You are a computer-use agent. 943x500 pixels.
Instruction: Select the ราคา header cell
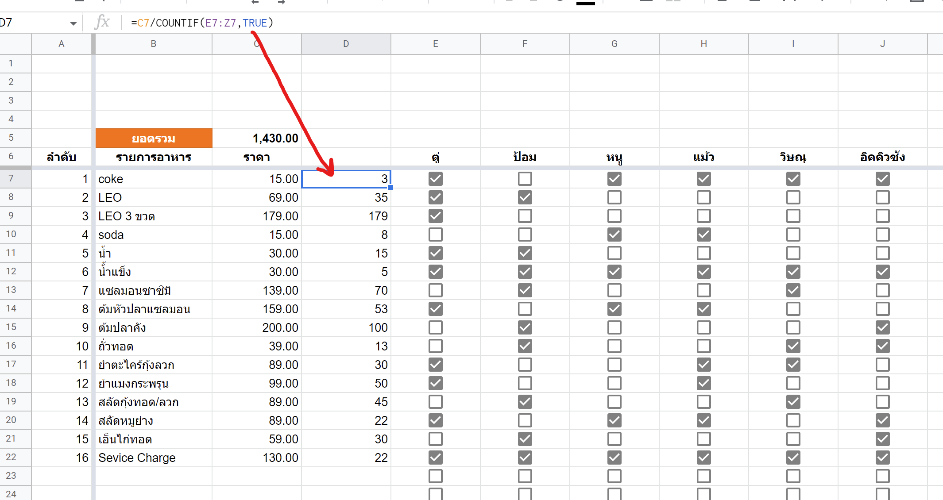(257, 157)
